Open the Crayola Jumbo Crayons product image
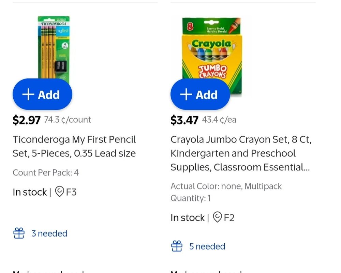Viewport: 341px width, 273px height. [212, 48]
